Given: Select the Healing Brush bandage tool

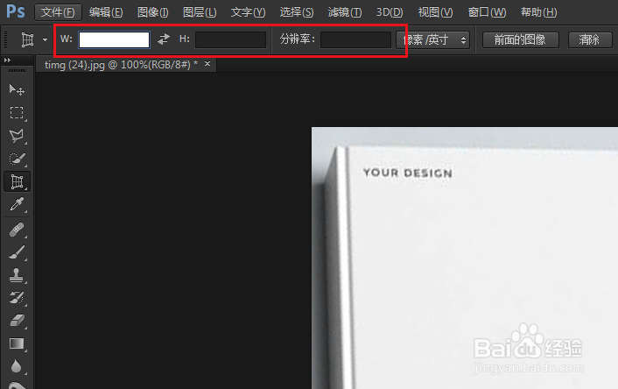Looking at the screenshot, I should pos(17,230).
